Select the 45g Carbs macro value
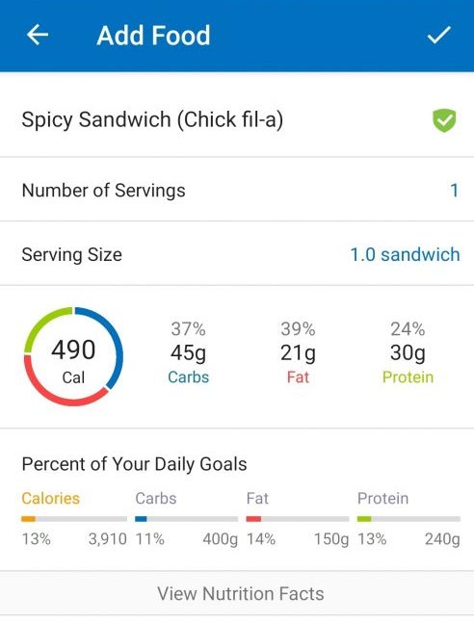 188,352
